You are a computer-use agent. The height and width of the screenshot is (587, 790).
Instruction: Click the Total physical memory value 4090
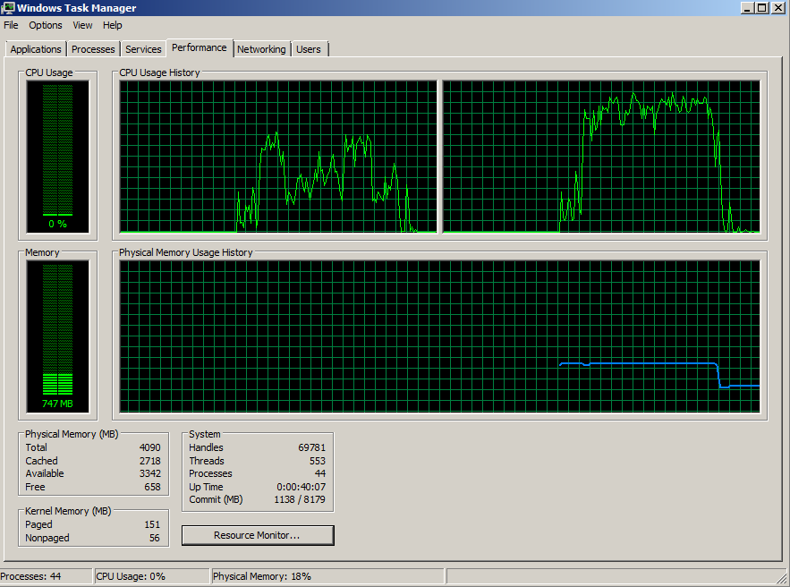click(150, 447)
